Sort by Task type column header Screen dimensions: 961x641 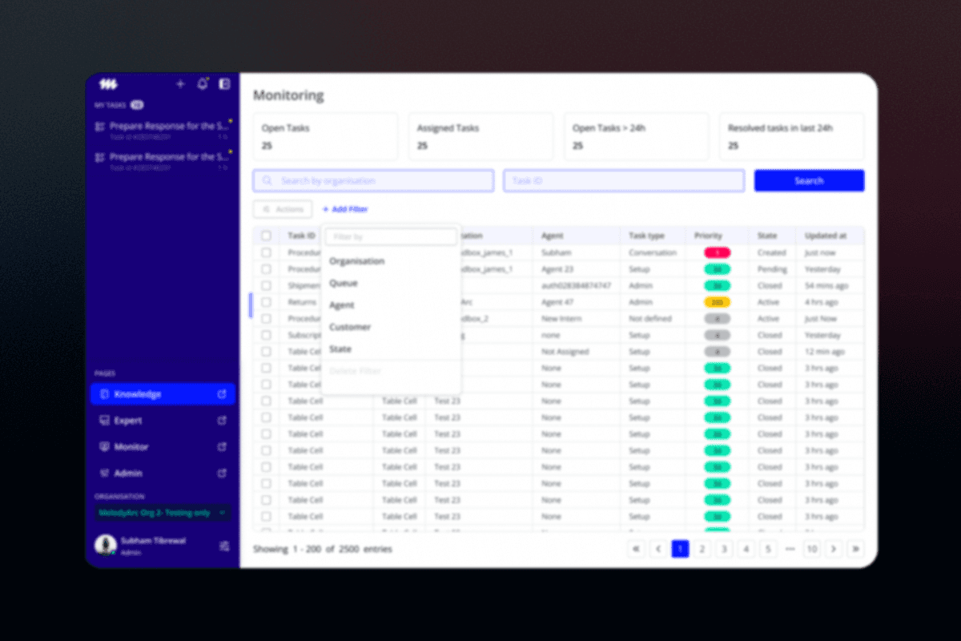[x=646, y=236]
